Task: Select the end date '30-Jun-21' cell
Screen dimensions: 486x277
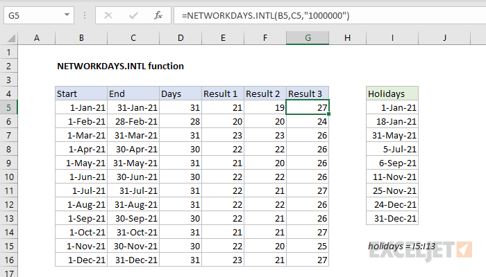Action: [133, 177]
